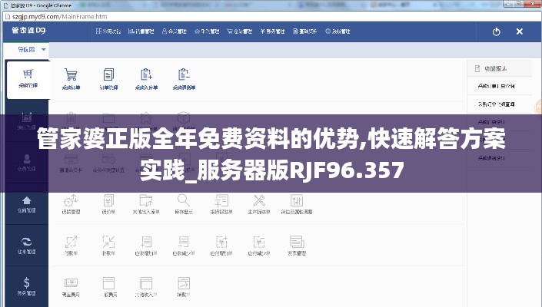This screenshot has height=307, width=542.
Task: Select the 采购管理 cart tile in sidebar
Action: (x=28, y=79)
